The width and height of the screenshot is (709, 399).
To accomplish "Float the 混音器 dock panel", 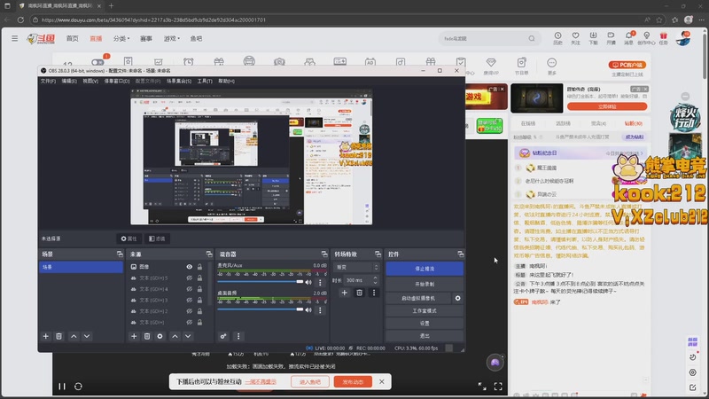I will (x=324, y=254).
